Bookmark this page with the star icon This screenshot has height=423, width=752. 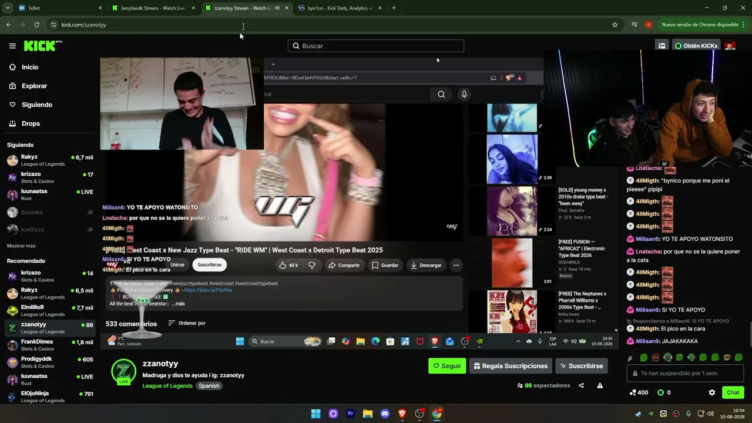tap(615, 25)
